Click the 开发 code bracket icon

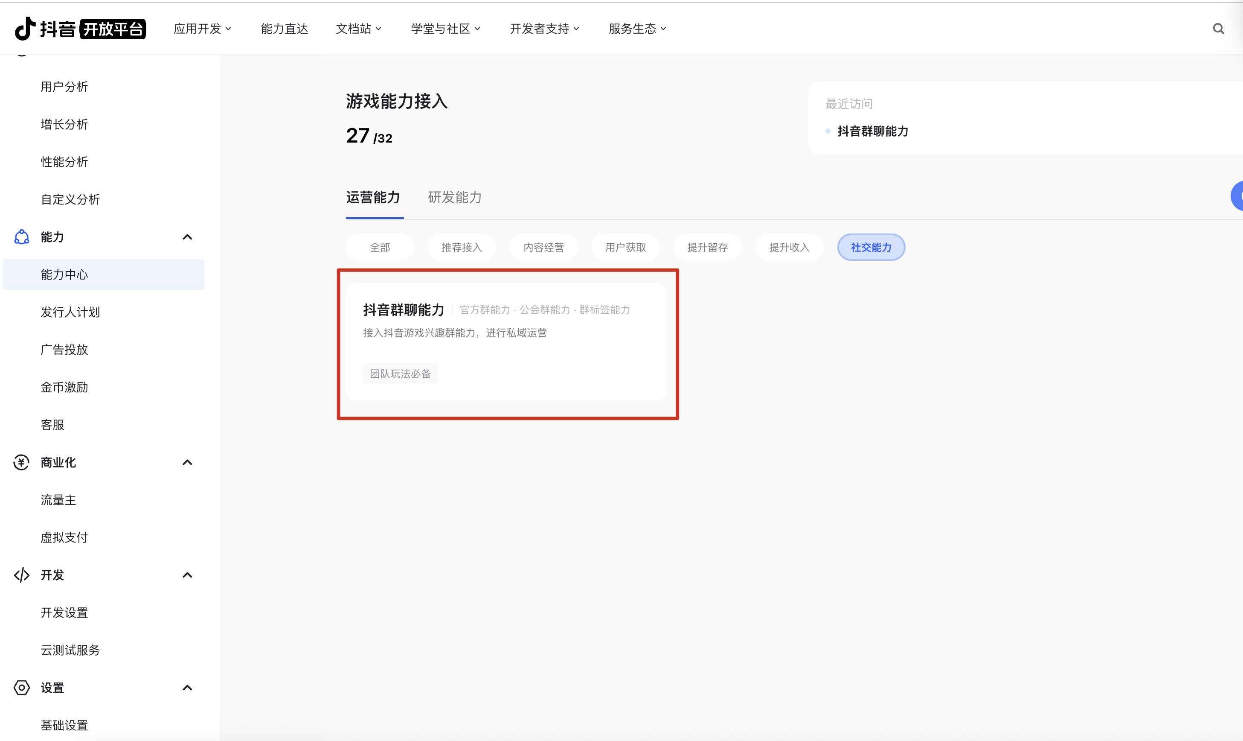(x=21, y=575)
